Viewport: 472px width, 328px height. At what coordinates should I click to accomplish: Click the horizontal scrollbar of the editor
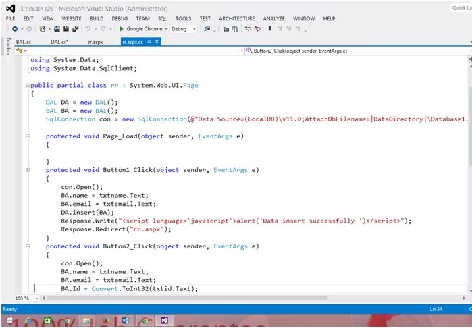187,298
